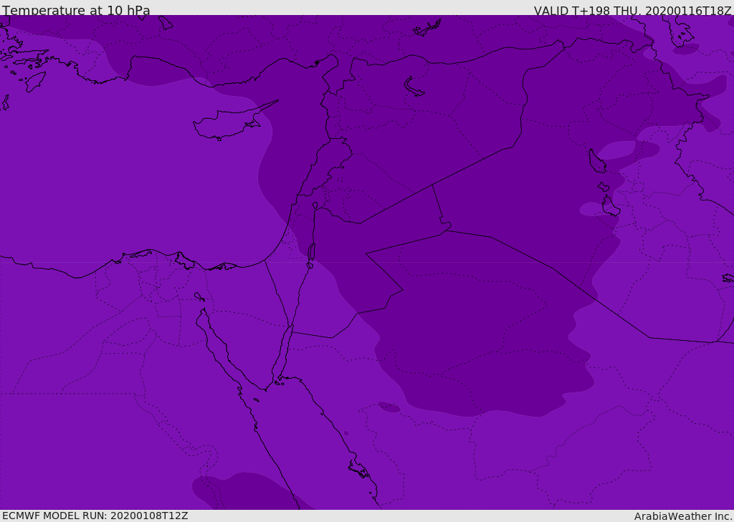The width and height of the screenshot is (734, 522).
Task: Click the 'ArabiaWeather Inc' credit text
Action: coord(682,516)
